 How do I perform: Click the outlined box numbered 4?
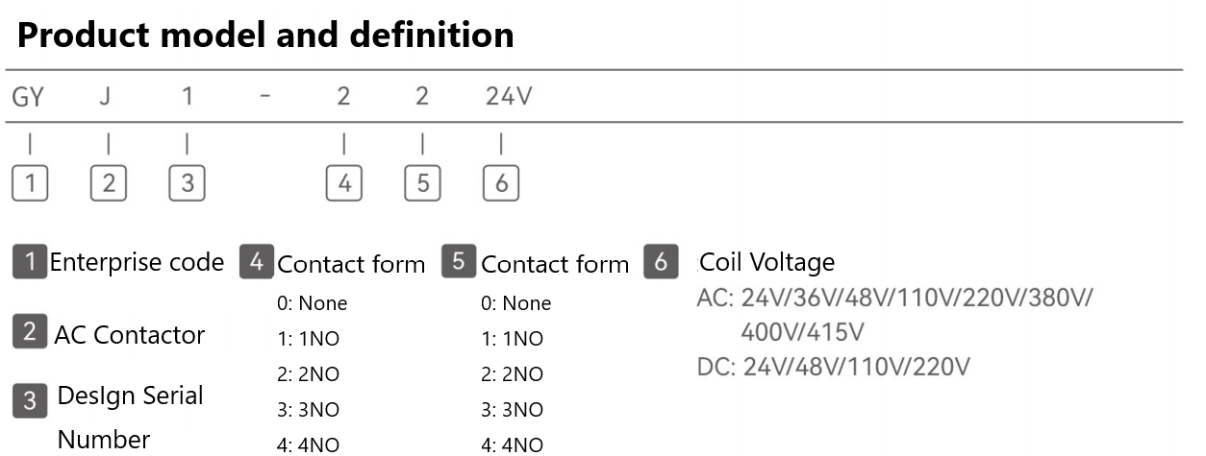click(344, 183)
